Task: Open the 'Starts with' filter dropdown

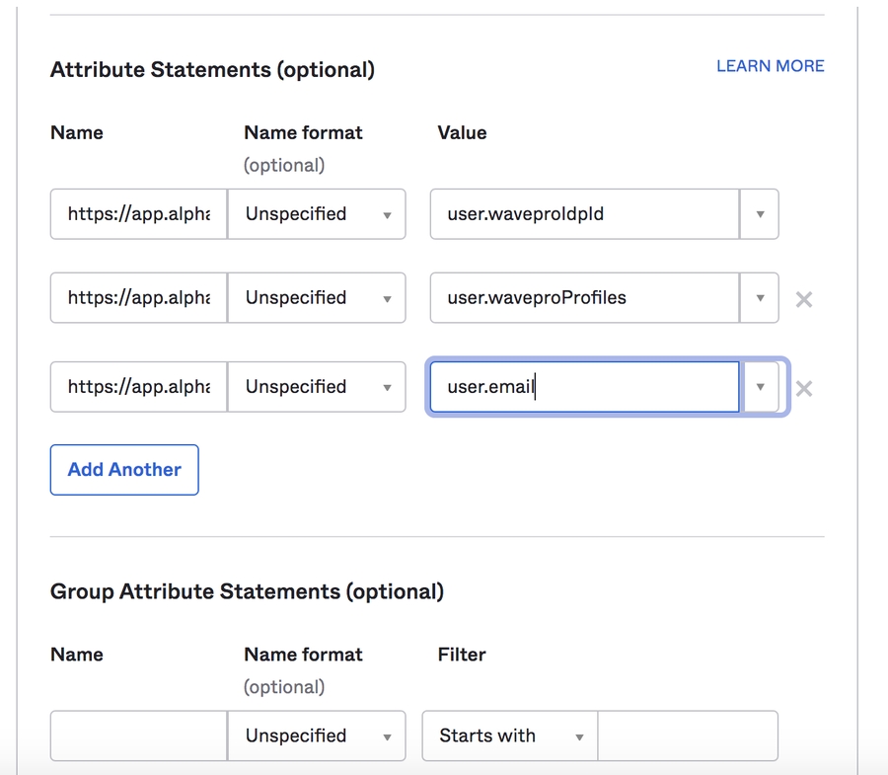Action: point(509,736)
